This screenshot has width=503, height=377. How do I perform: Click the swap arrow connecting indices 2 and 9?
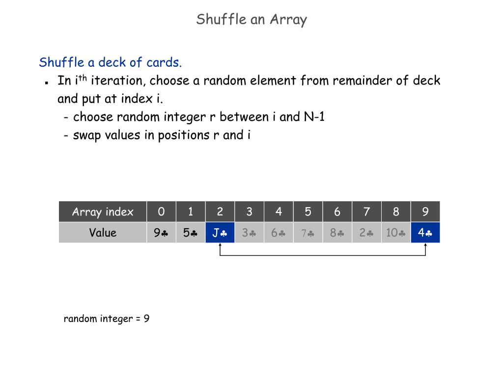pyautogui.click(x=323, y=255)
